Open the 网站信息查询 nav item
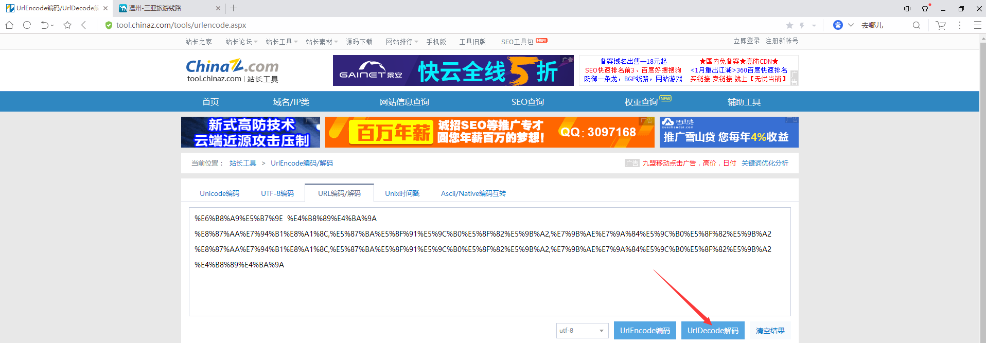 pos(404,102)
